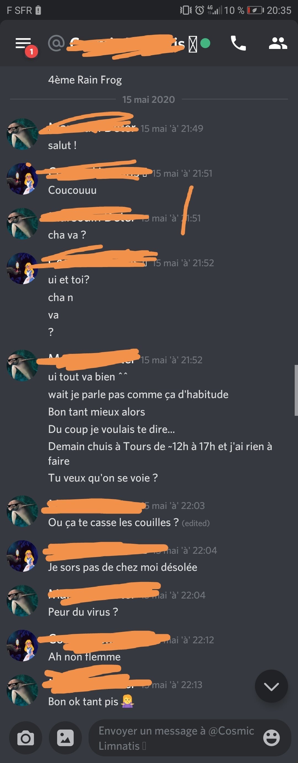Select the message 'Peur du virus ?'

point(83,612)
